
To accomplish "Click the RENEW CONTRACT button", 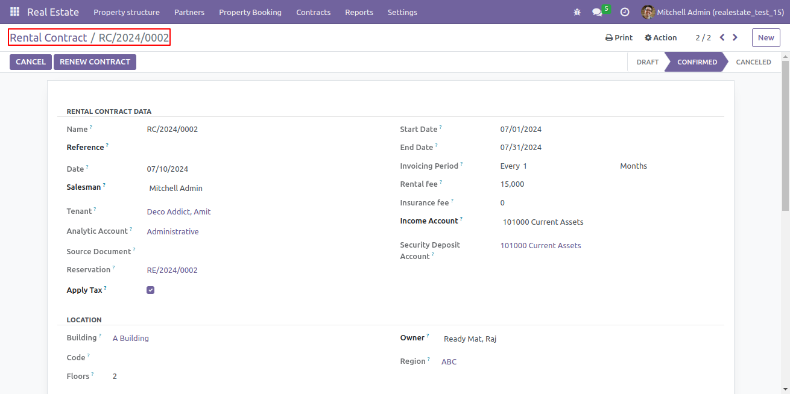I will (x=95, y=62).
